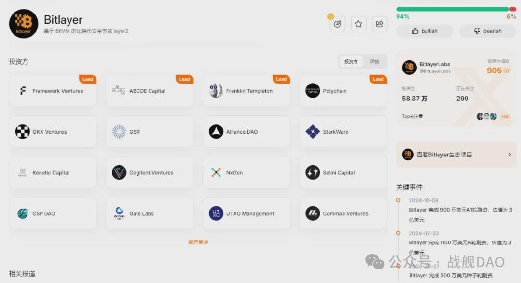Click the Cogitent Ventures logo
Viewport: 521px width, 283px height.
(x=119, y=172)
